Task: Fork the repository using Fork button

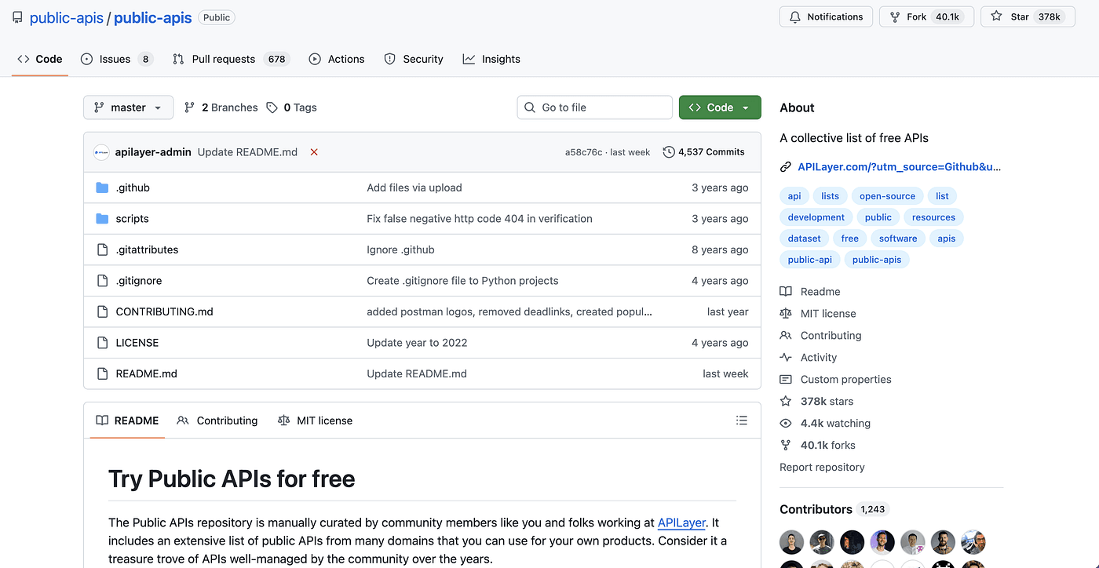Action: click(x=926, y=16)
